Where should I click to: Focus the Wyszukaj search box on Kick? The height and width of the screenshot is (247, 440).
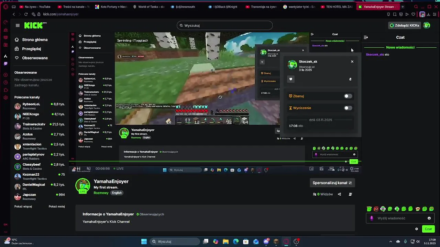coord(225,25)
